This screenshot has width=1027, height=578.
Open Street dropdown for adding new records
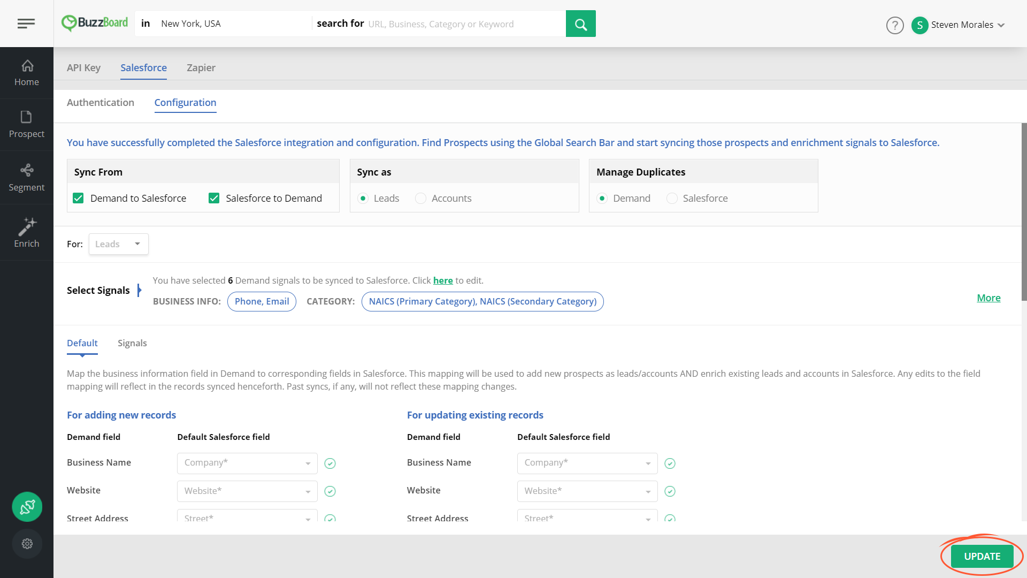(247, 516)
